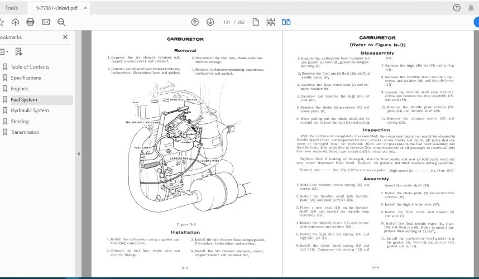479x279 pixels.
Task: Print the document using printer icon
Action: click(x=30, y=22)
